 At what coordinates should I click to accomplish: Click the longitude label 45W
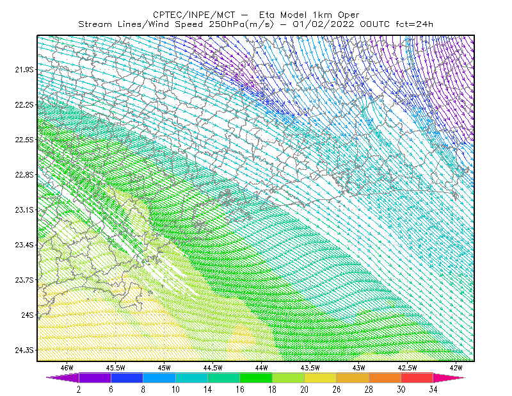[x=164, y=368]
